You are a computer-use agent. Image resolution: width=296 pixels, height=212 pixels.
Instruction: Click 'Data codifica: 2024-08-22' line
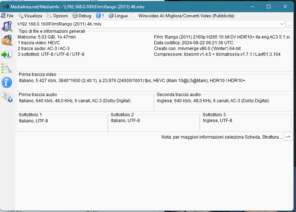coord(194,43)
